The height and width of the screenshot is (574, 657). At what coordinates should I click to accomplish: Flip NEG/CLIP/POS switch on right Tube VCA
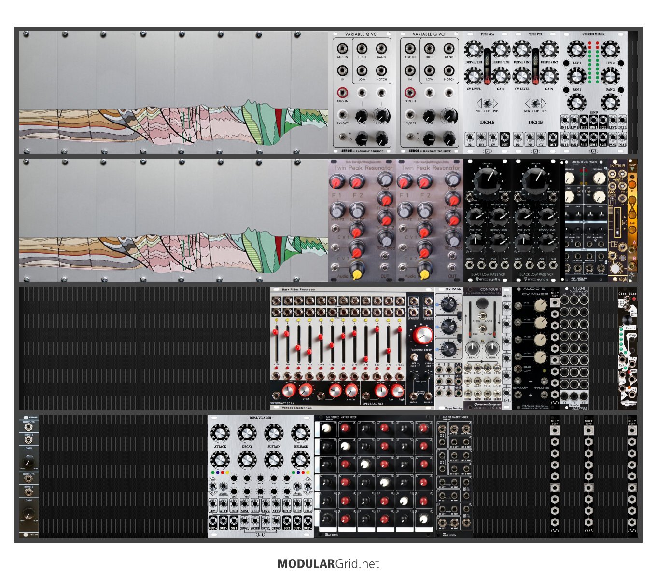(535, 103)
